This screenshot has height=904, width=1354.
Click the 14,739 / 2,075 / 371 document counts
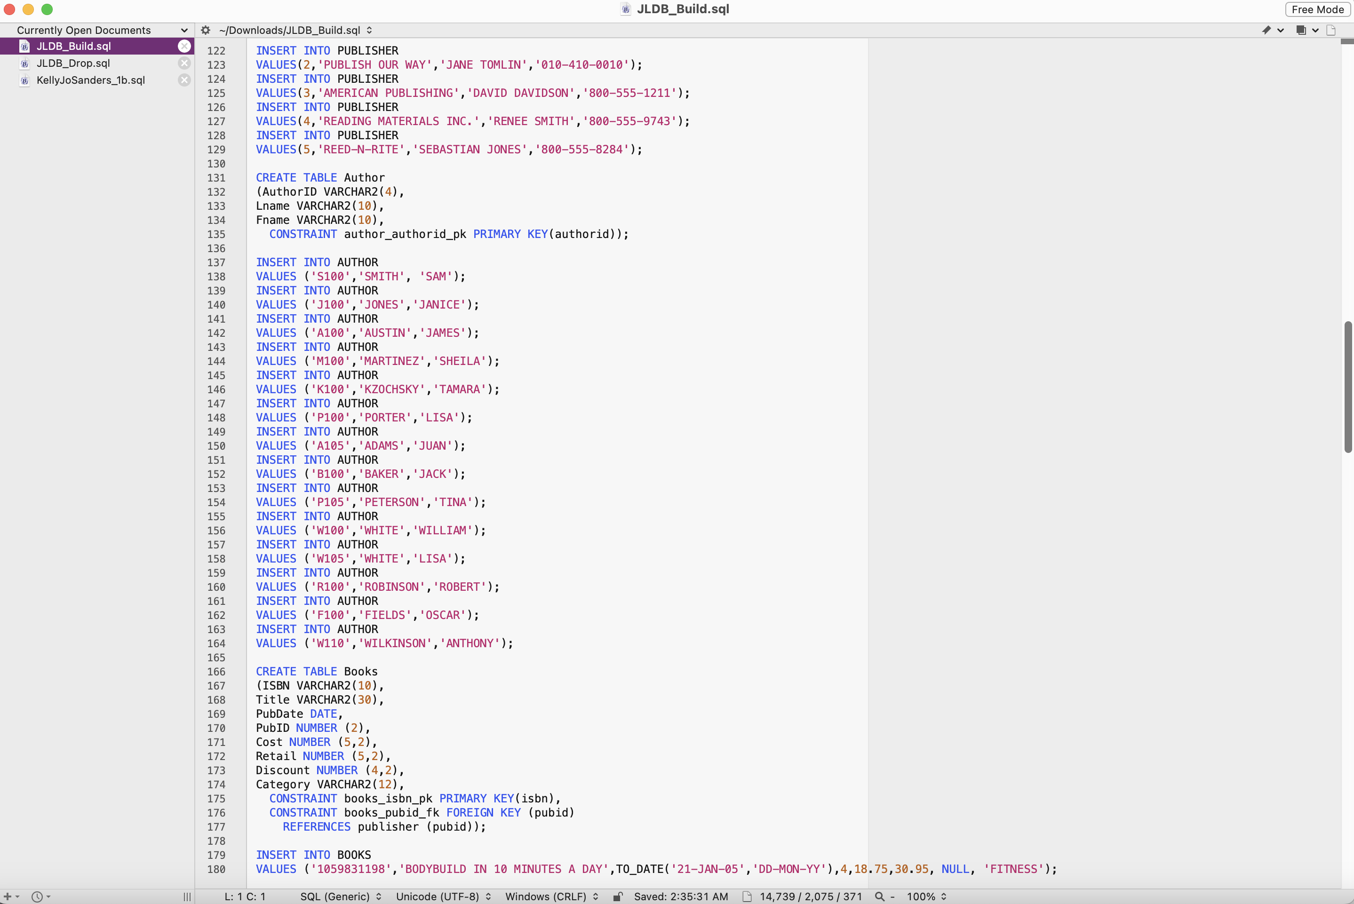point(811,896)
